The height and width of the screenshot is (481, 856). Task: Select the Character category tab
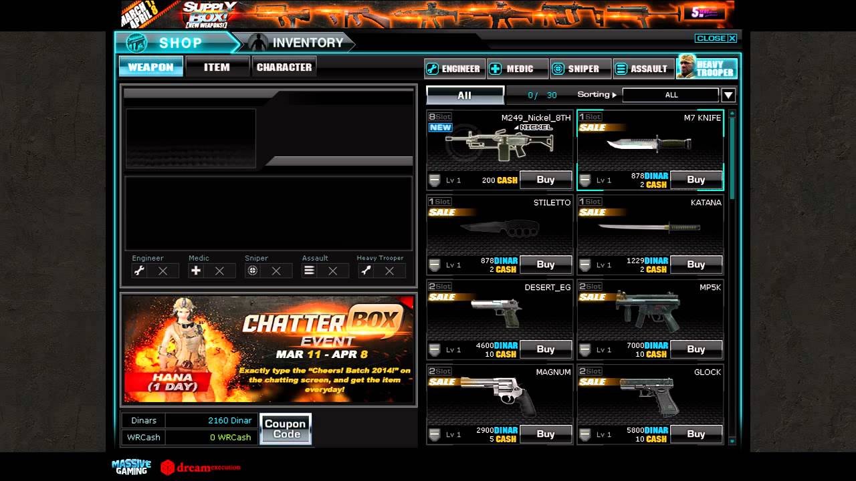tap(284, 67)
